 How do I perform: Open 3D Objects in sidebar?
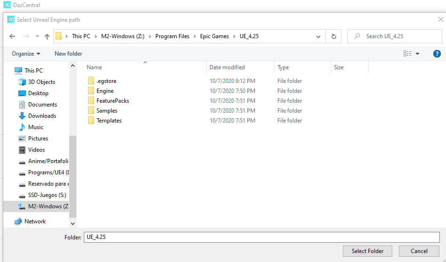coord(41,82)
